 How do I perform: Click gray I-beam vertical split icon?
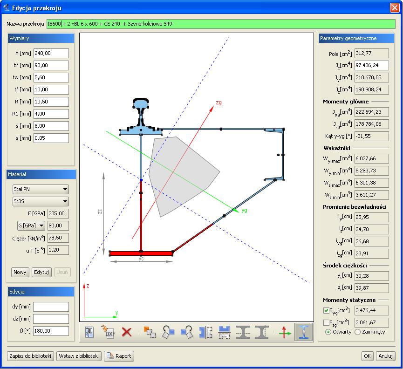262,332
